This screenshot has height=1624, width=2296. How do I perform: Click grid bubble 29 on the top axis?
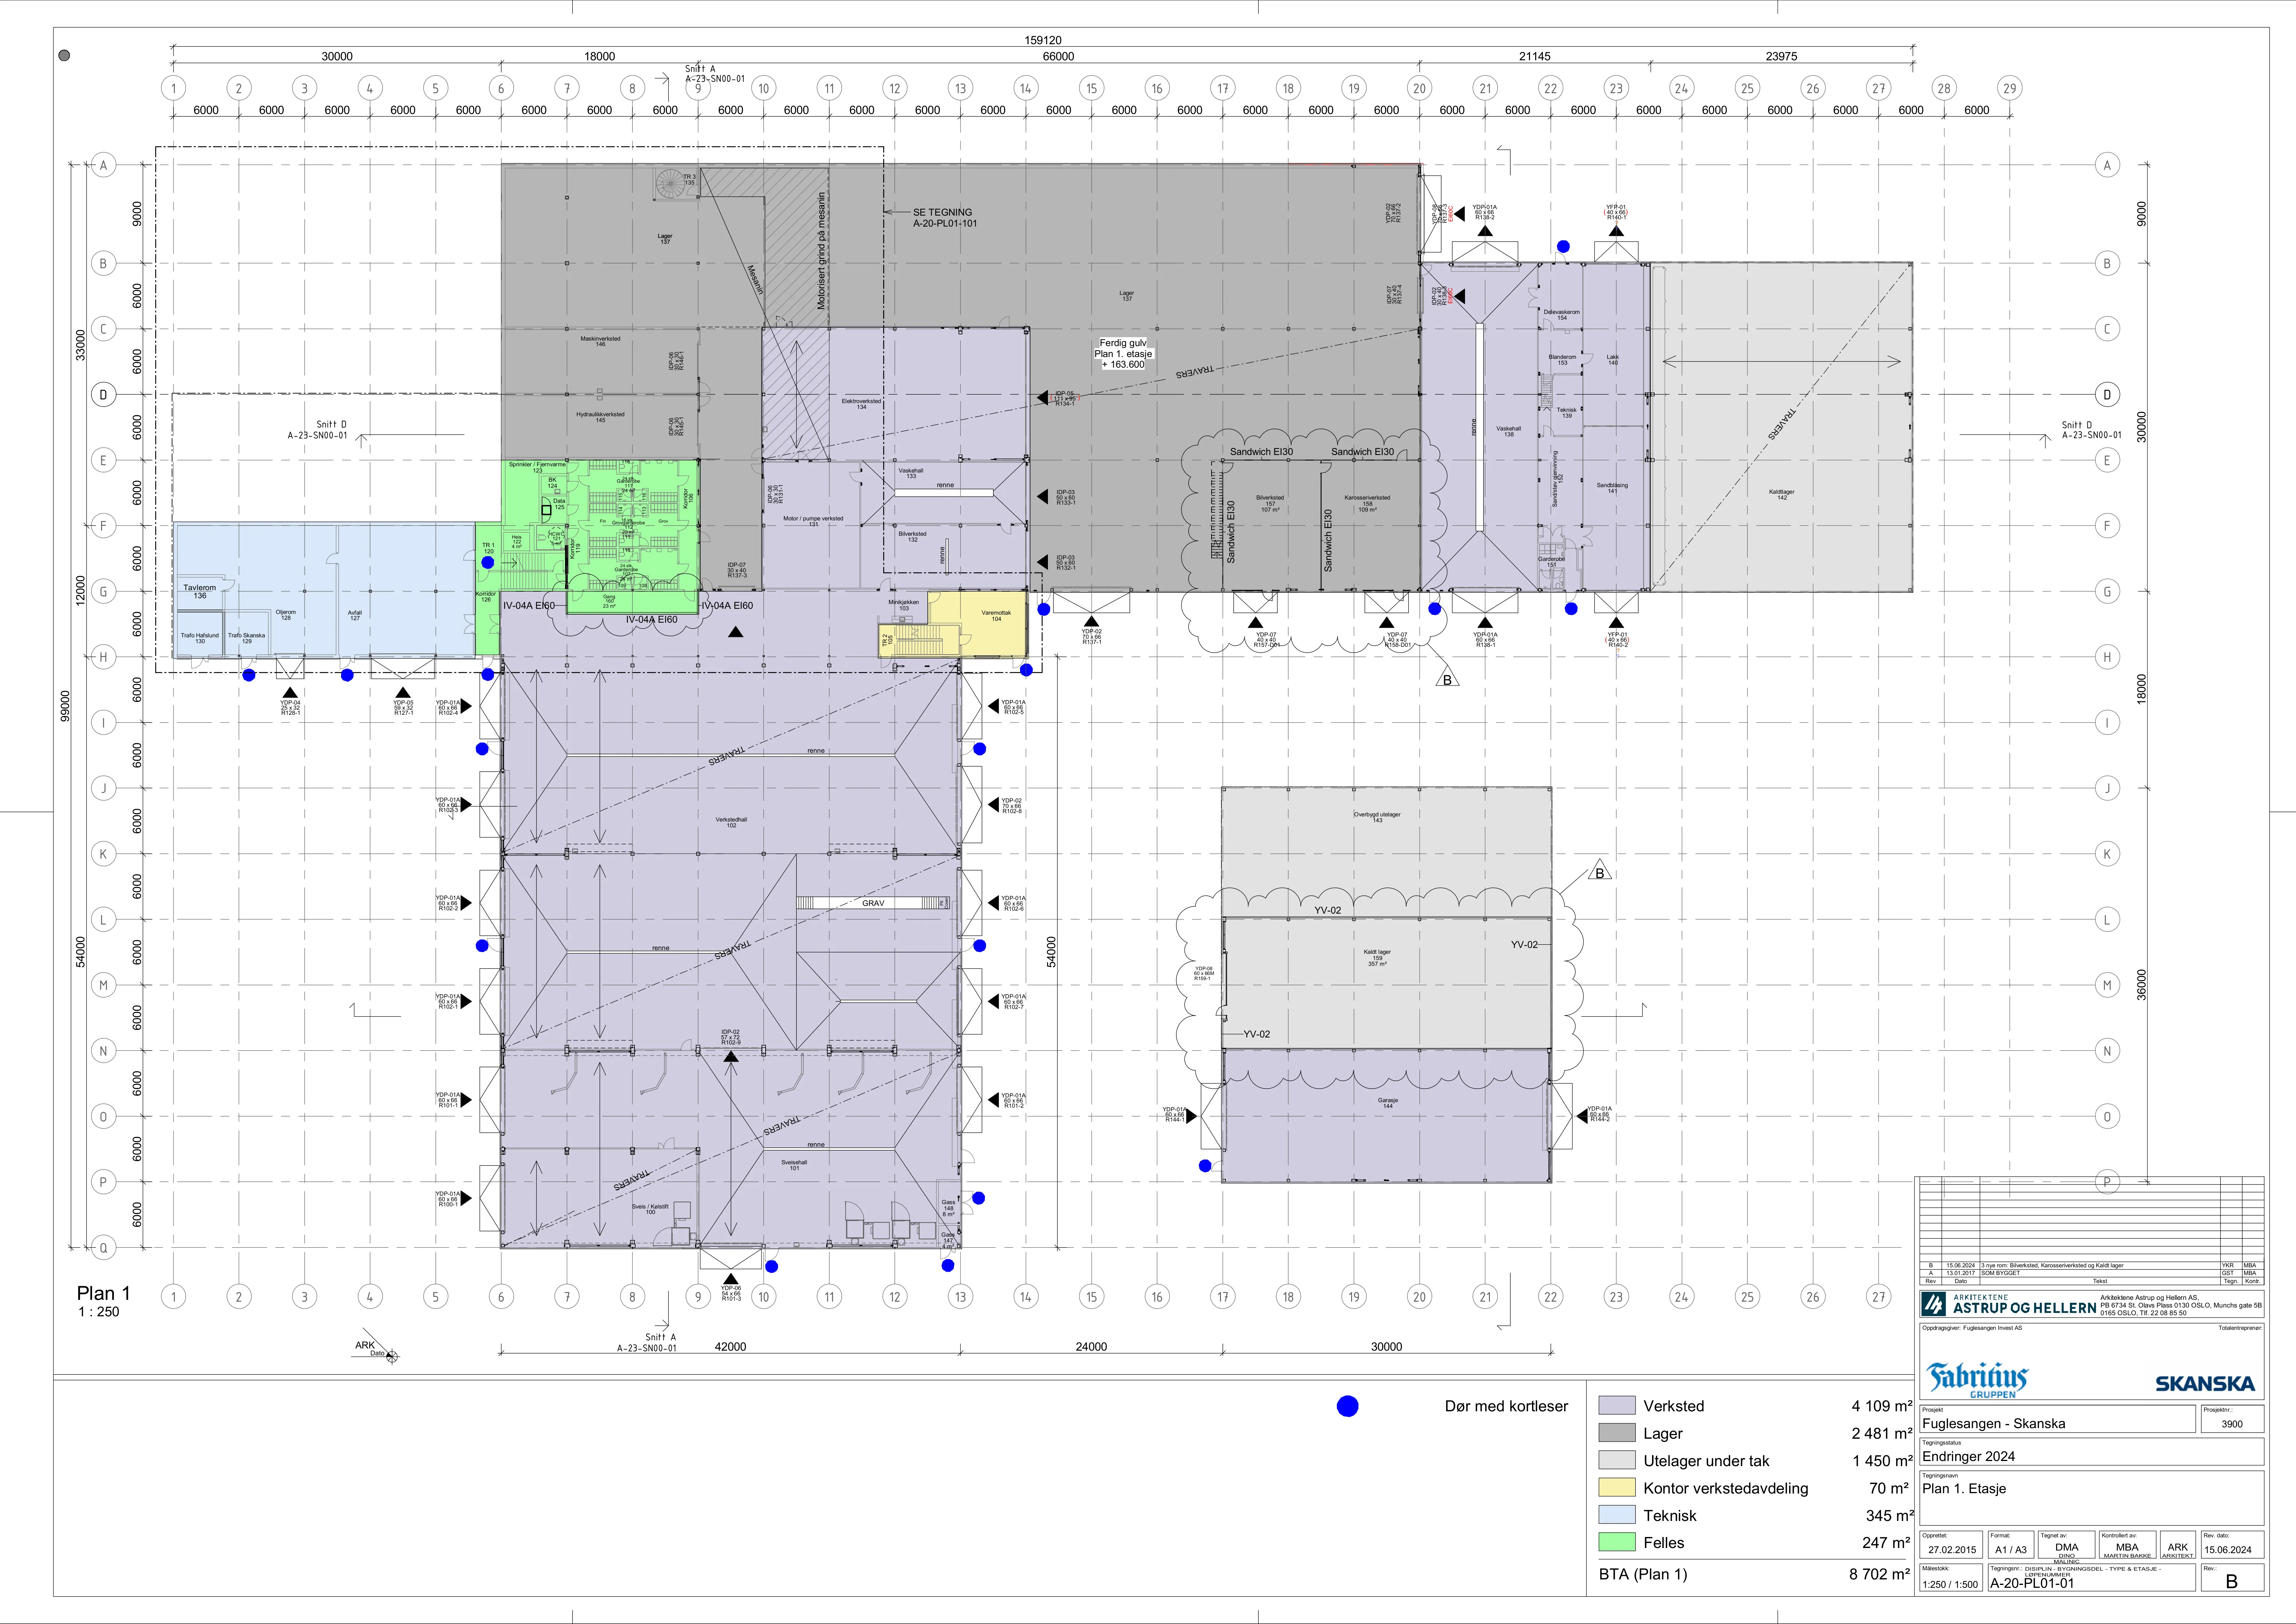(2009, 88)
